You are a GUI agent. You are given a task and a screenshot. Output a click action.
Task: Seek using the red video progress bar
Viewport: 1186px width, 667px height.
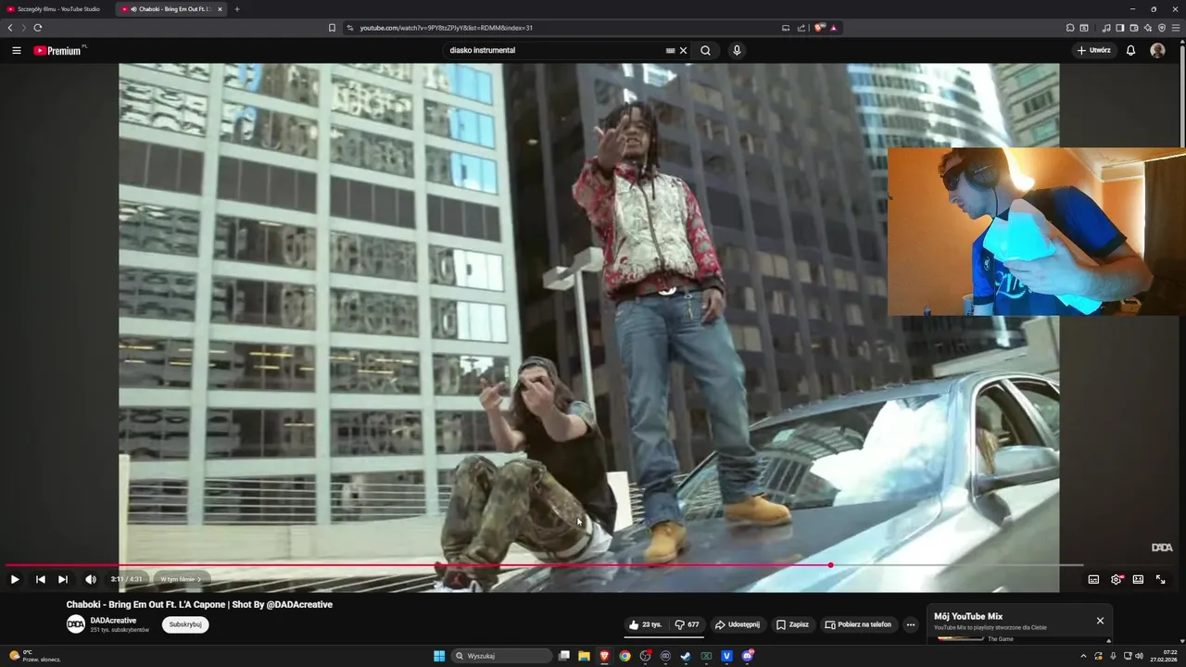[x=417, y=565]
